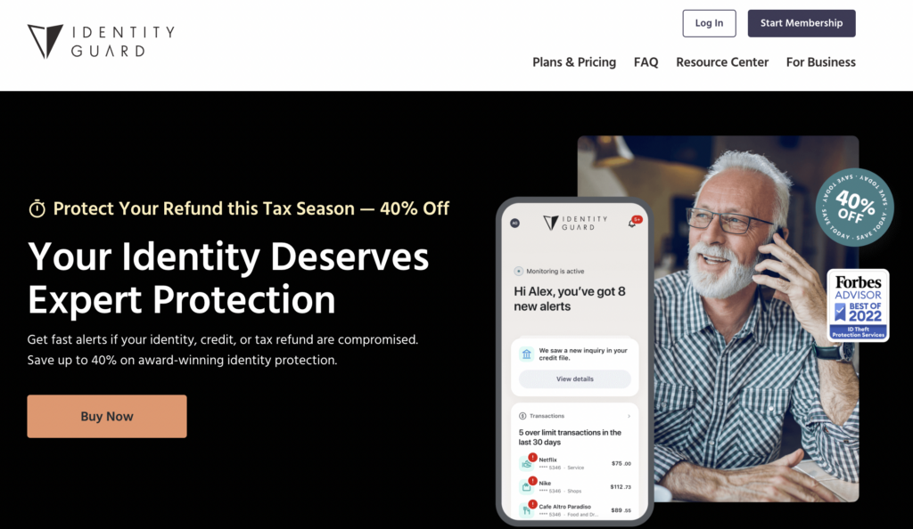Click the Forbes Advisor Best of 2022 badge
This screenshot has height=529, width=913.
coord(858,305)
